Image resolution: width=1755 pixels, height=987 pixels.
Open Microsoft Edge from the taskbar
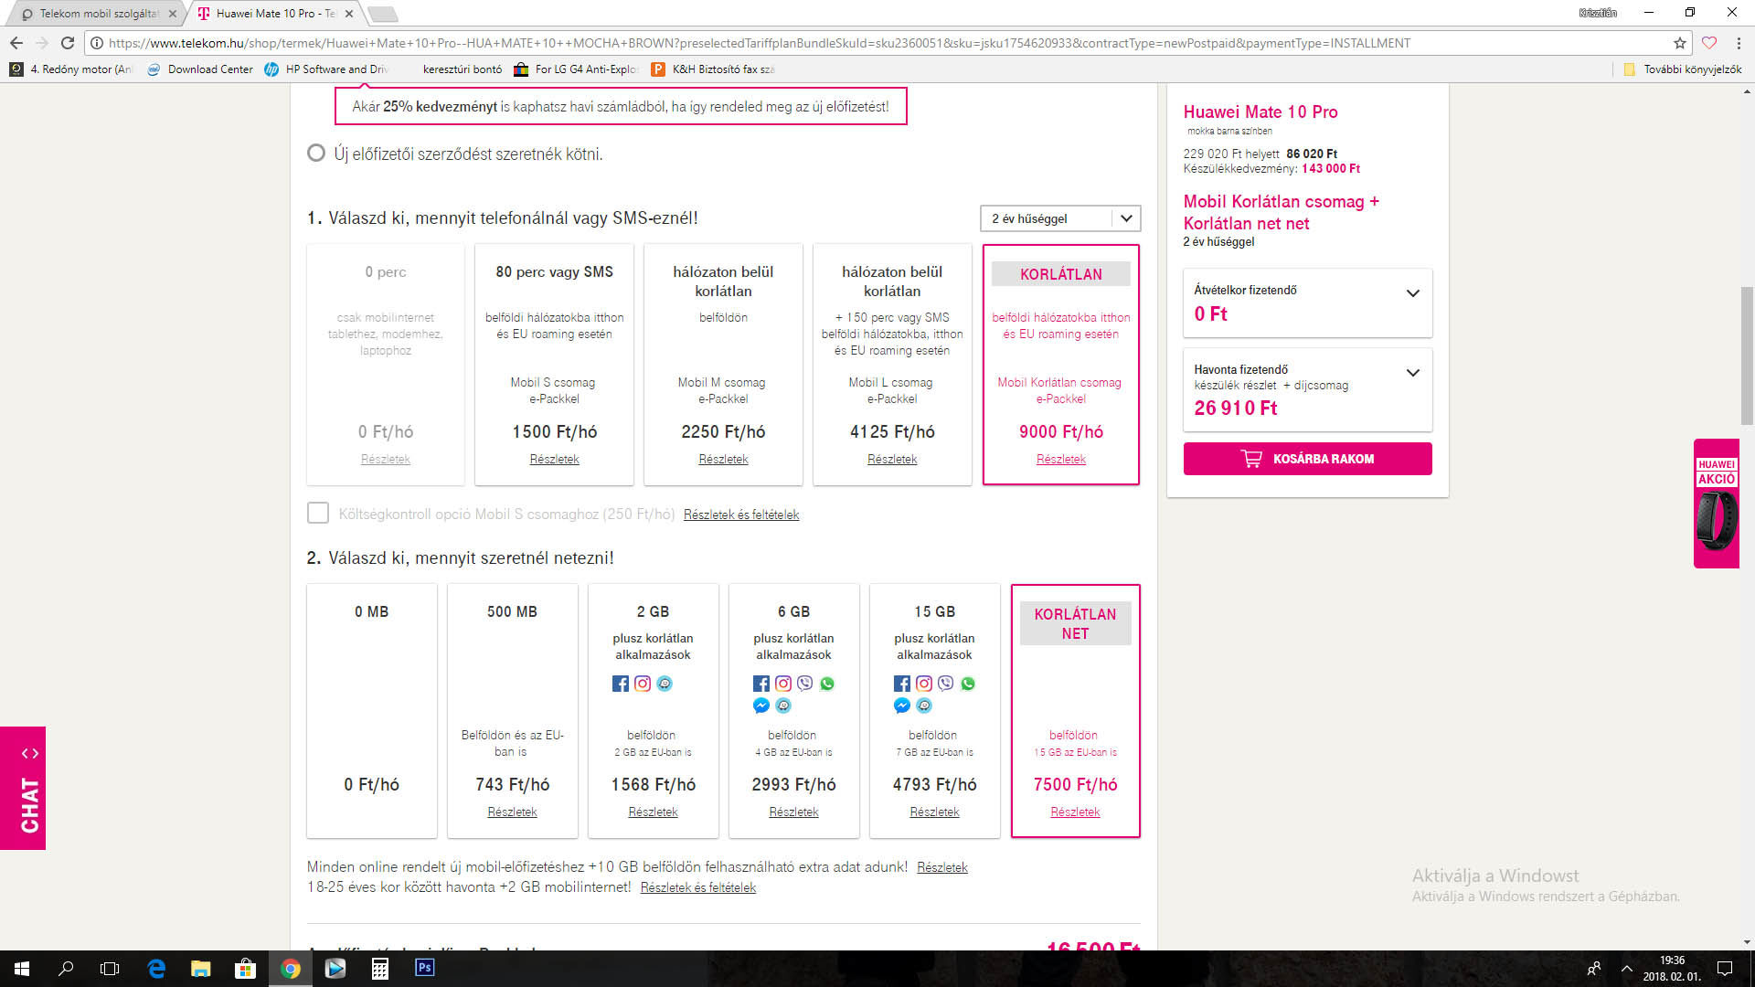pos(156,969)
